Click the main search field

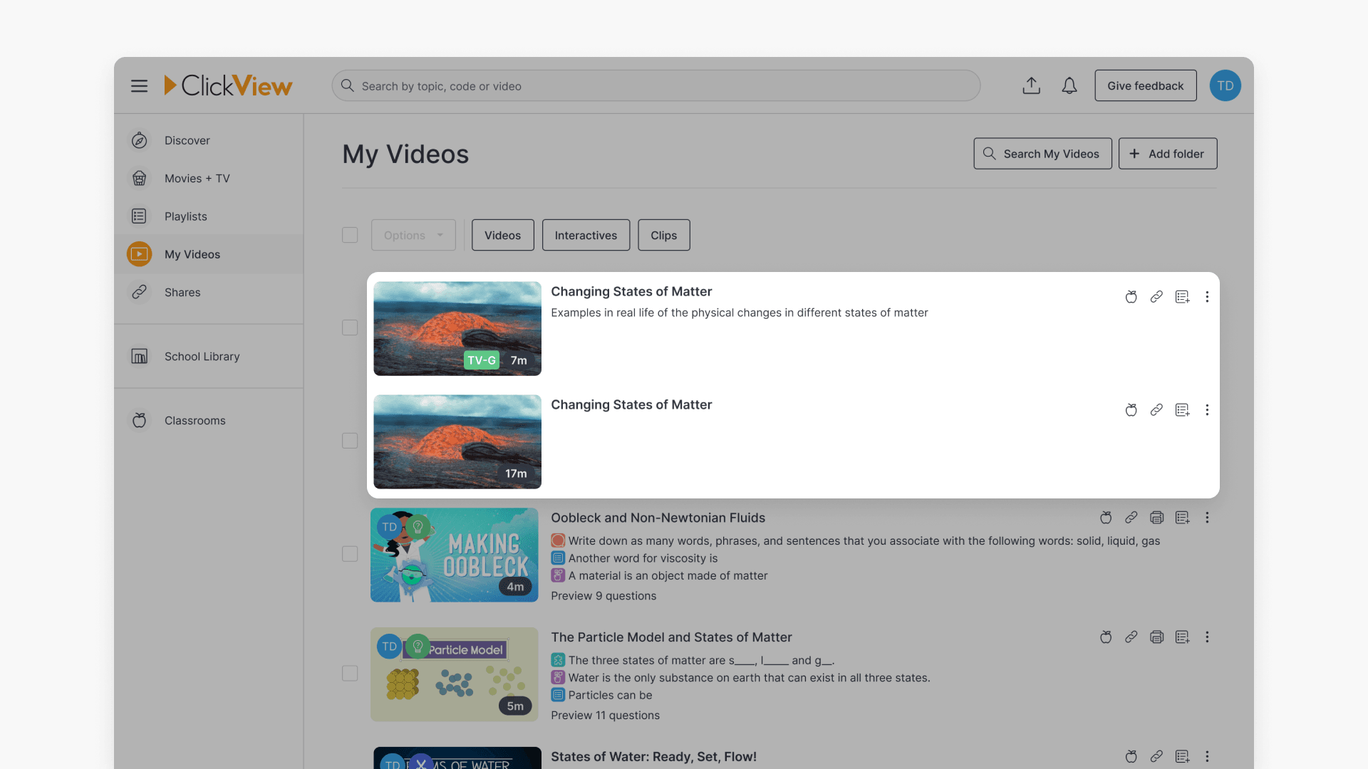pyautogui.click(x=655, y=86)
